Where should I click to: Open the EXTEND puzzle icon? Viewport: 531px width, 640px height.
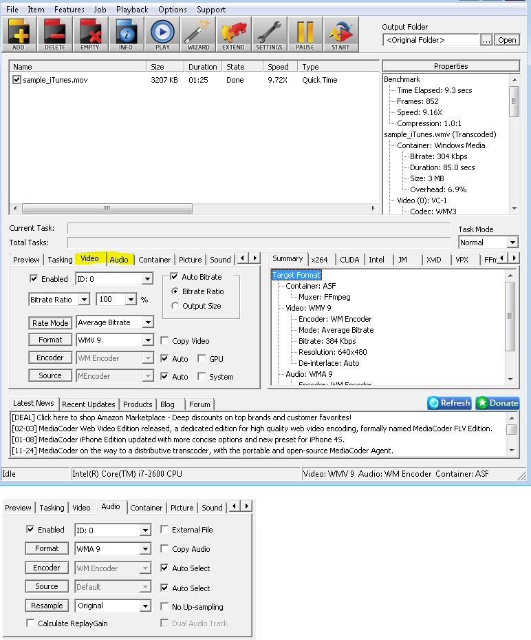(x=233, y=34)
